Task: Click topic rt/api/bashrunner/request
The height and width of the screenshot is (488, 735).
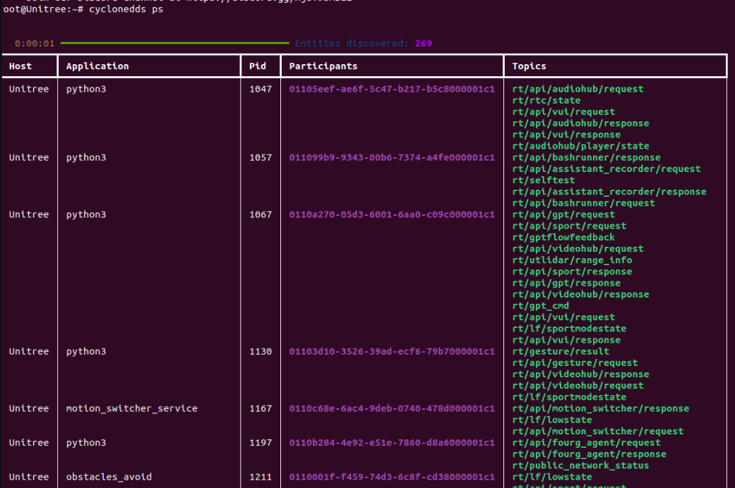Action: (583, 203)
